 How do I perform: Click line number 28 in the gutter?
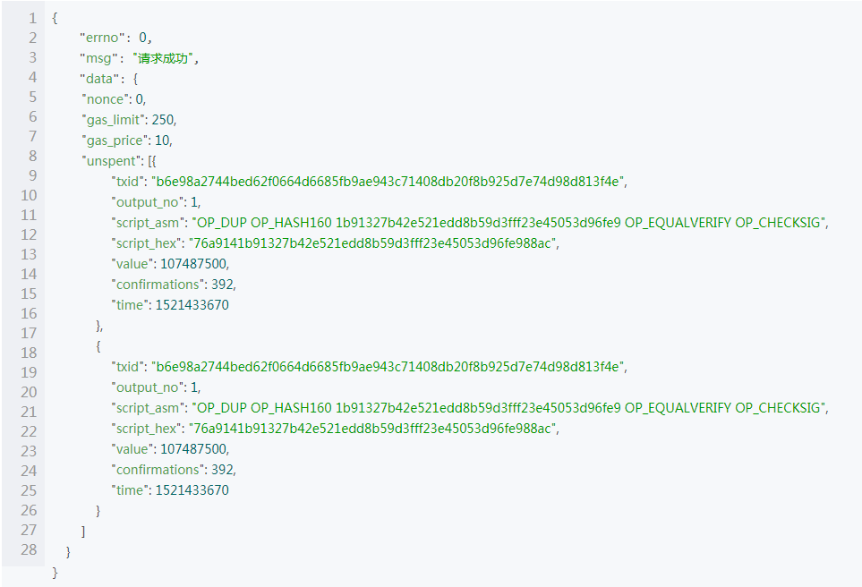point(29,549)
